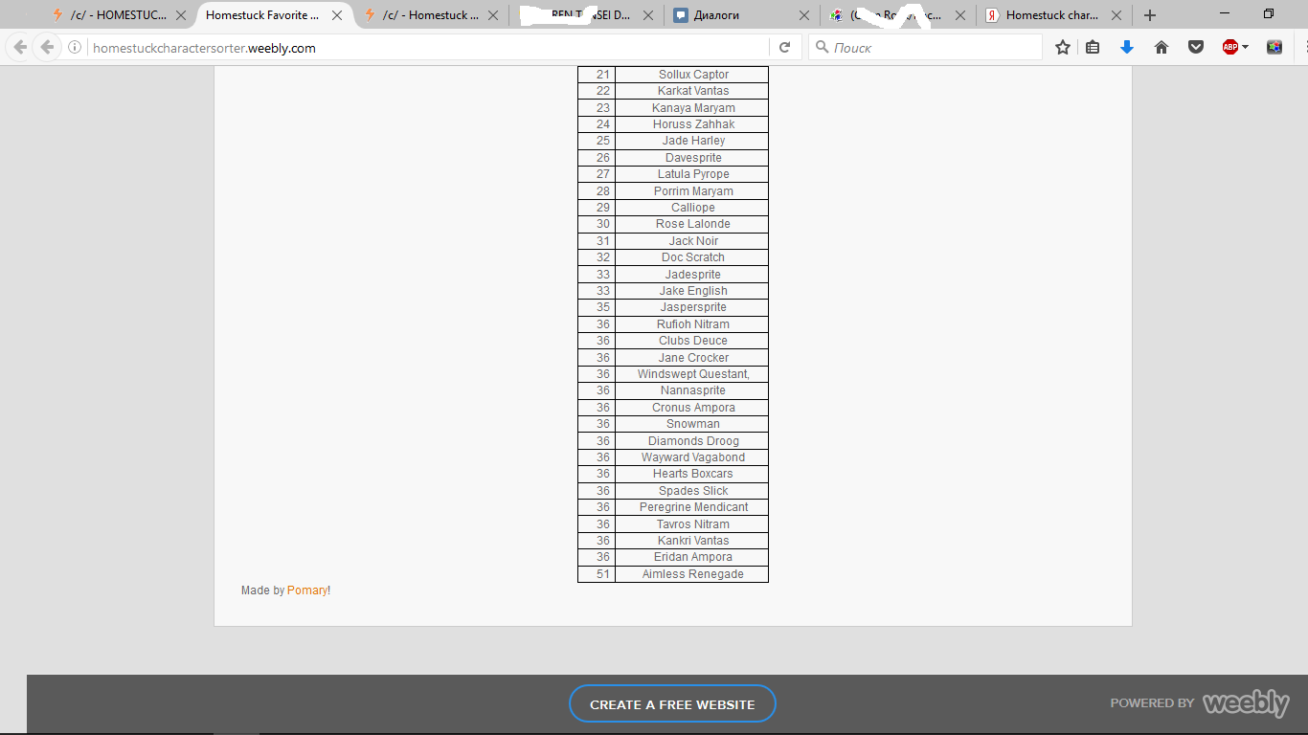Select the 'Jack Noir' cell

(692, 241)
